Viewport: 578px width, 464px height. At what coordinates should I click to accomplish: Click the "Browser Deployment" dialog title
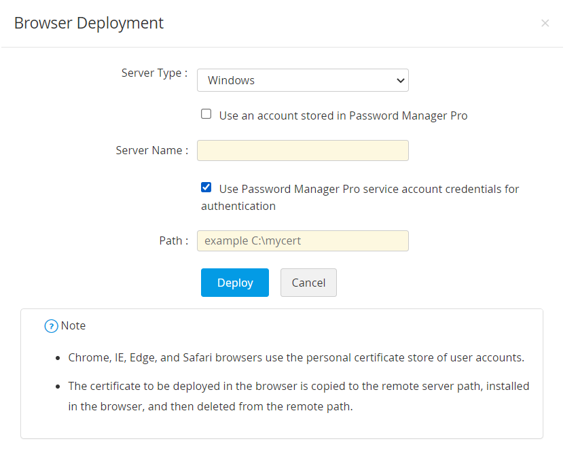coord(89,23)
